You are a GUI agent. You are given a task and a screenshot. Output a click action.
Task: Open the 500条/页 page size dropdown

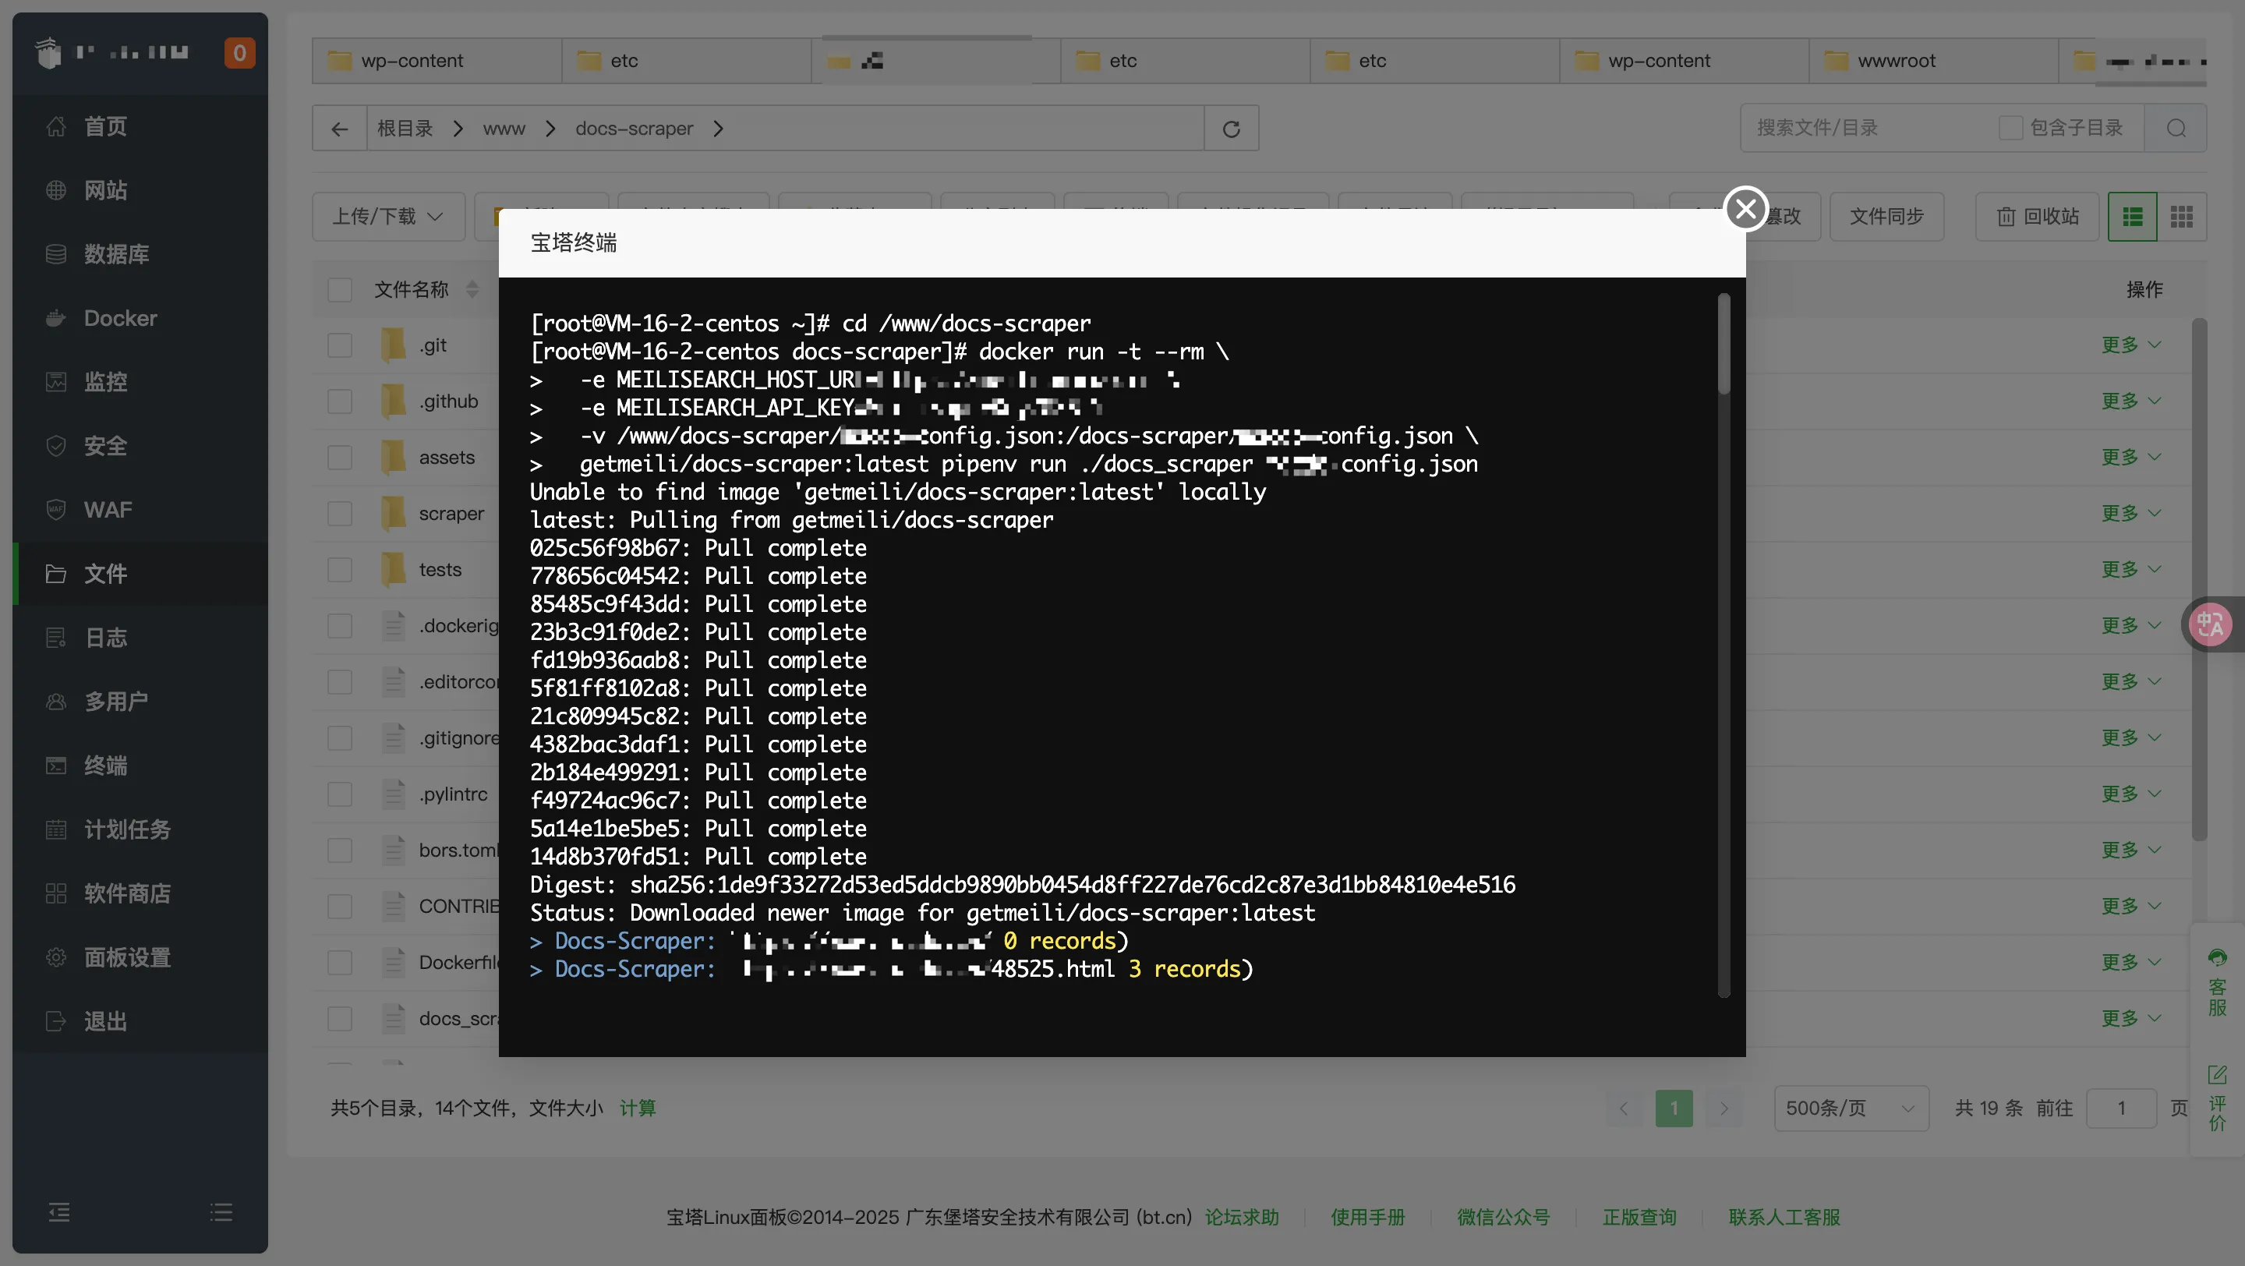(1851, 1109)
